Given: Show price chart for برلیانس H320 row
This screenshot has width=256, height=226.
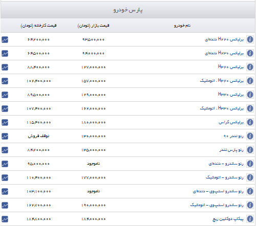Looking at the screenshot, I should [5, 67].
